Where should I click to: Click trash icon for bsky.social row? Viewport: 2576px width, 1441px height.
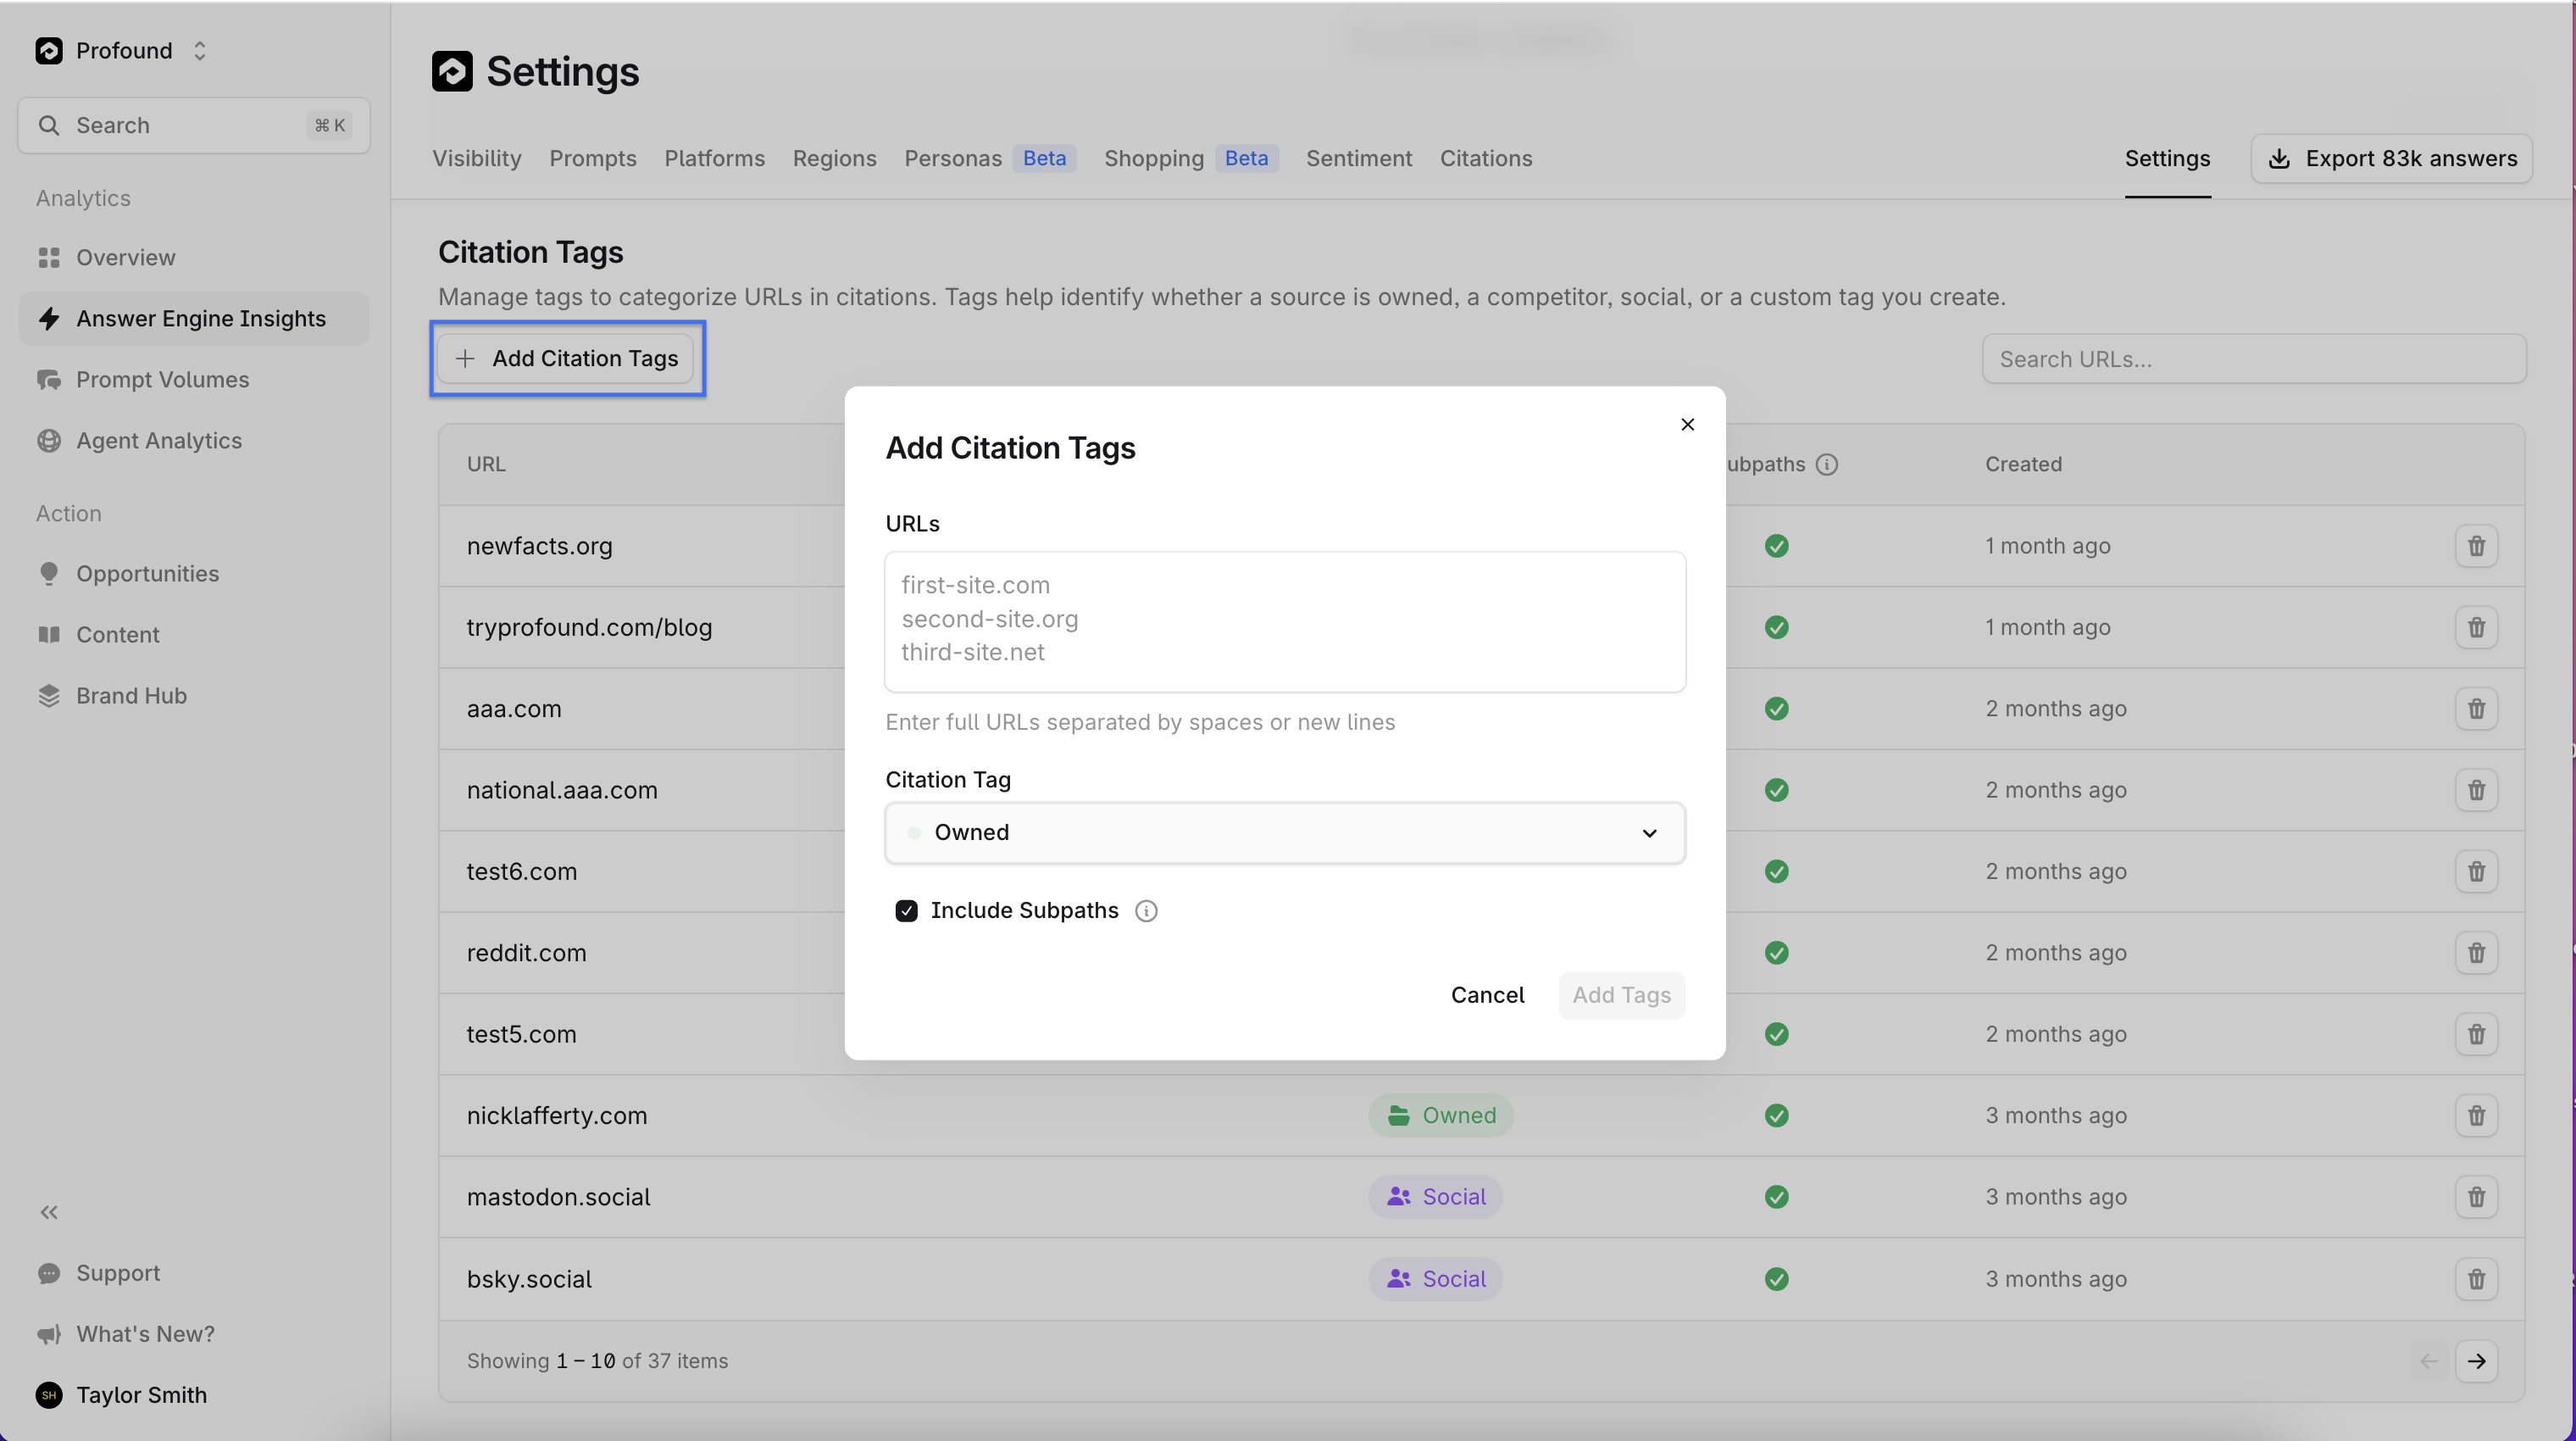2475,1279
